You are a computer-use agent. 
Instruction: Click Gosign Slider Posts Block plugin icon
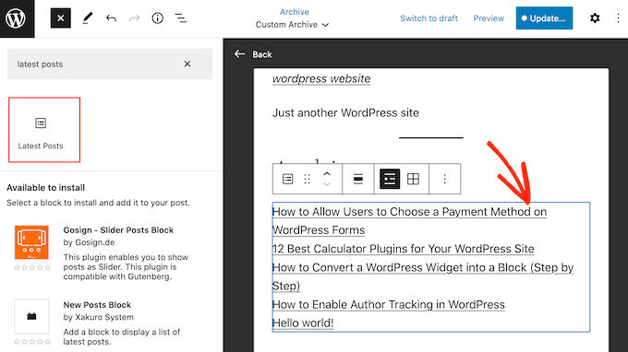pos(31,242)
